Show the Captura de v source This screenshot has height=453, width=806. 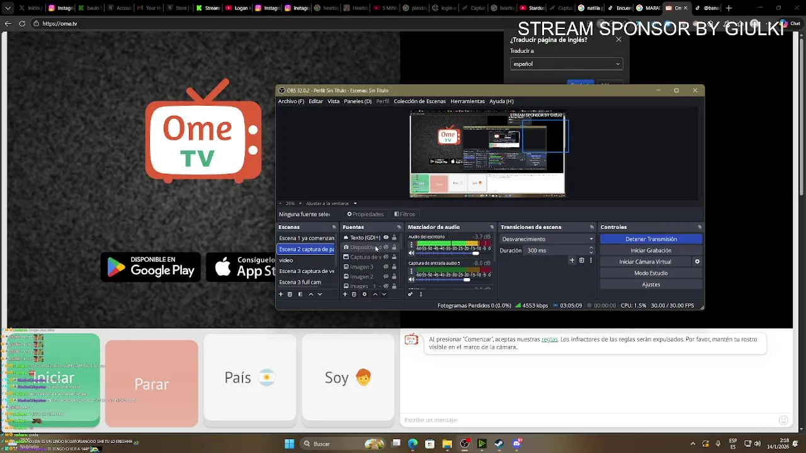coord(386,257)
